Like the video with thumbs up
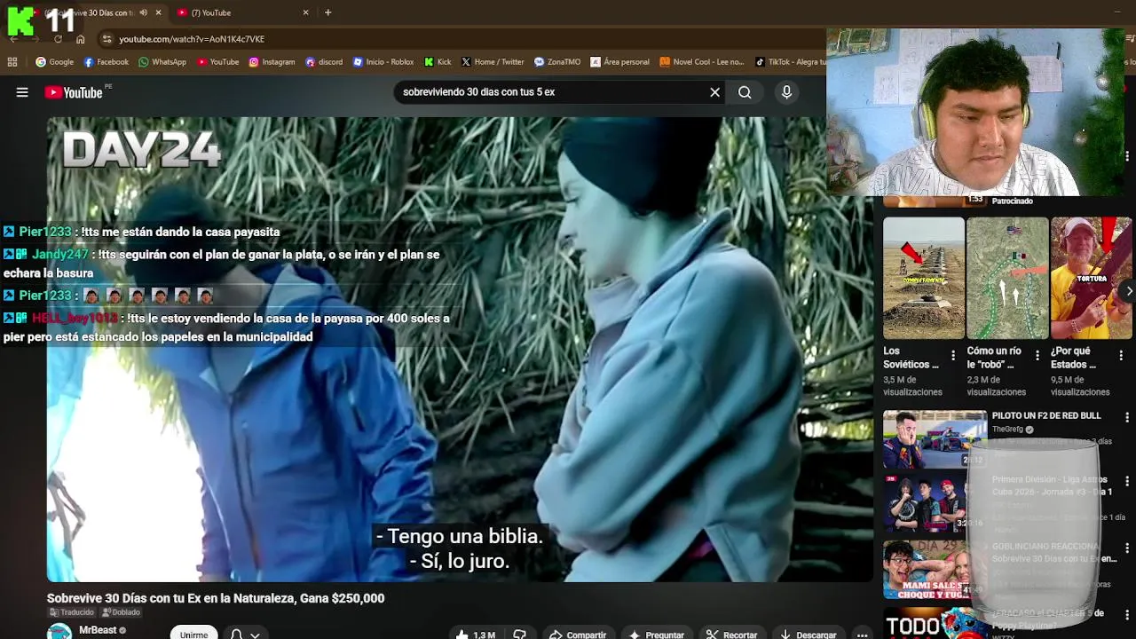 tap(477, 635)
